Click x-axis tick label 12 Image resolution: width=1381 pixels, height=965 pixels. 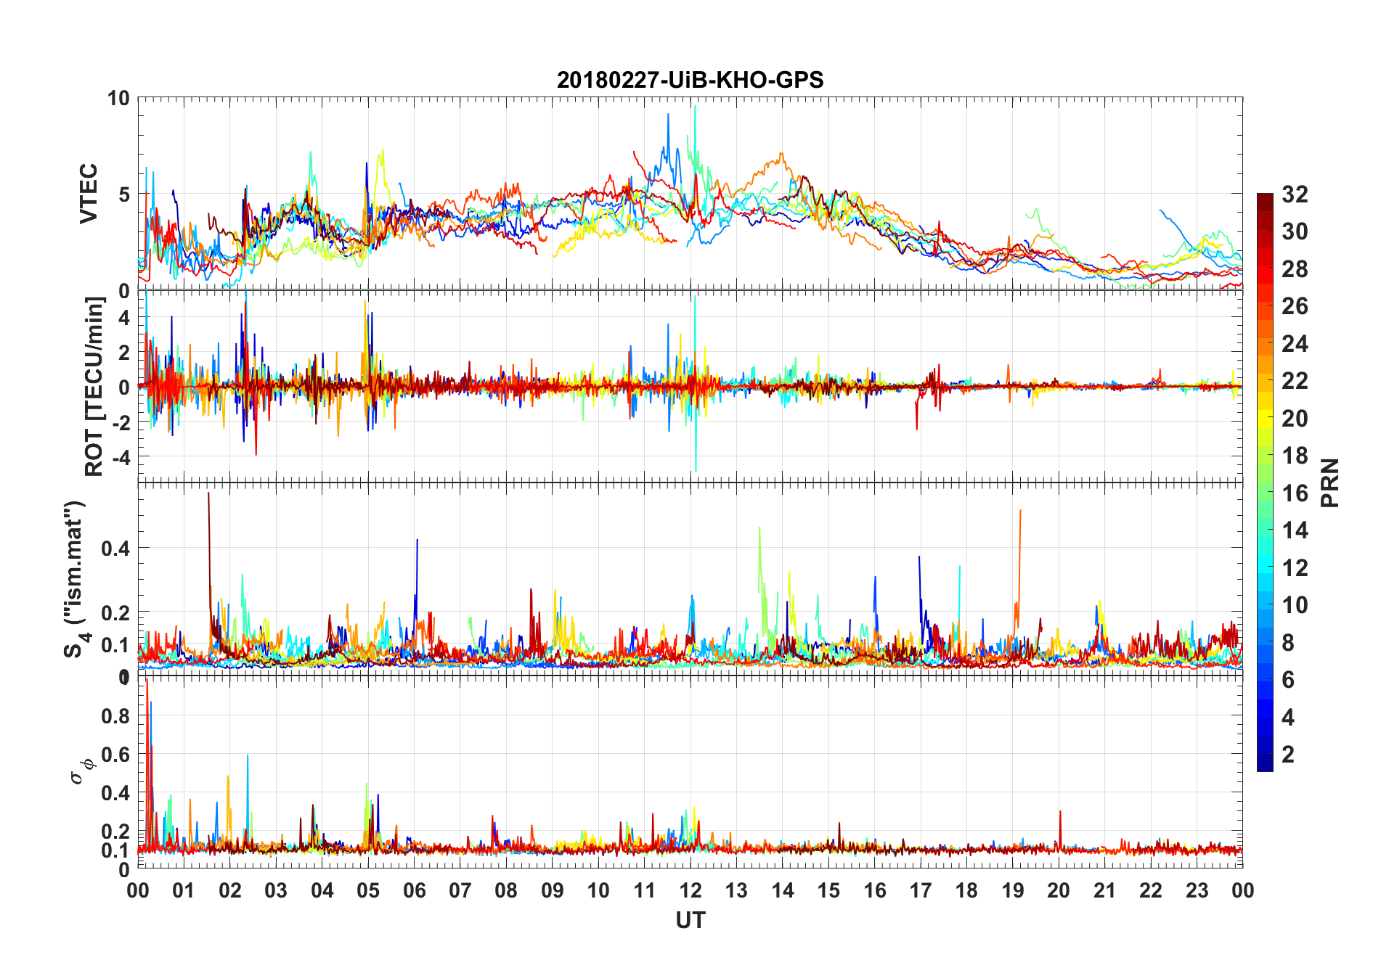[690, 890]
